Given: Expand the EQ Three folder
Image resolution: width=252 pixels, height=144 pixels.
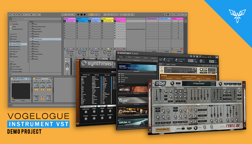Looking at the screenshot, I should point(30,44).
